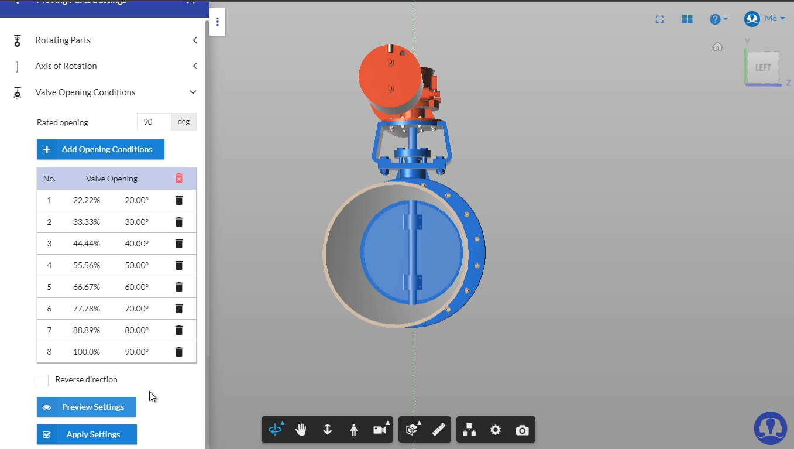
Task: Enable the Reverse direction checkbox
Action: tap(43, 381)
